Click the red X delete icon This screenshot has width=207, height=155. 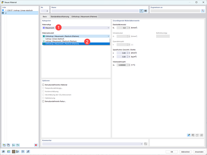(36, 145)
